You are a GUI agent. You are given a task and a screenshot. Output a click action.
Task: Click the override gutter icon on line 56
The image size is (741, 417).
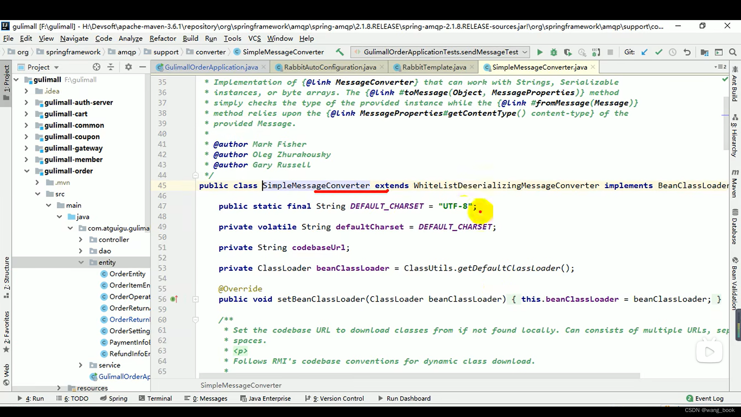pos(174,299)
